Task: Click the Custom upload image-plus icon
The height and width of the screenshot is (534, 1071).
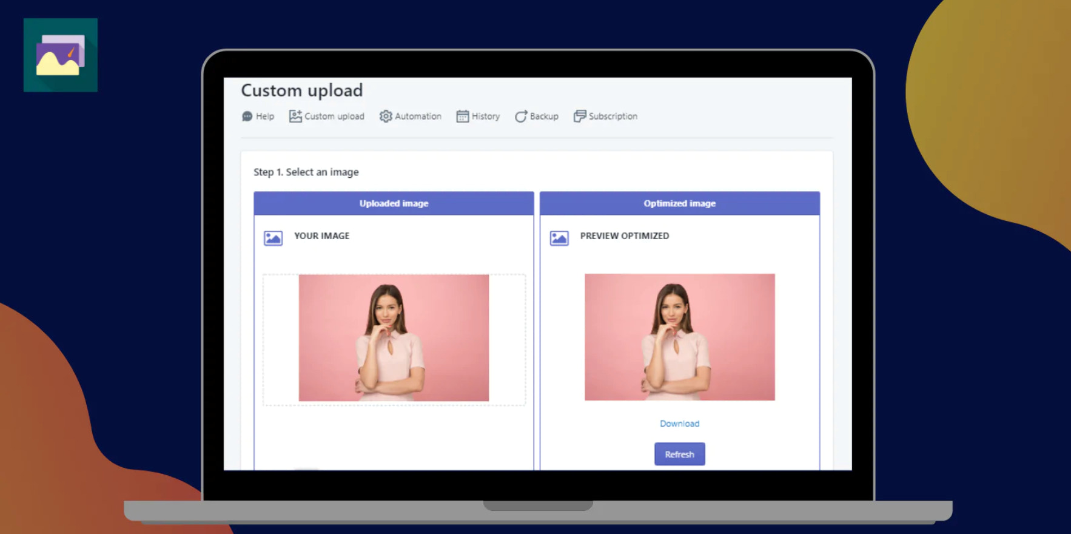Action: tap(295, 116)
